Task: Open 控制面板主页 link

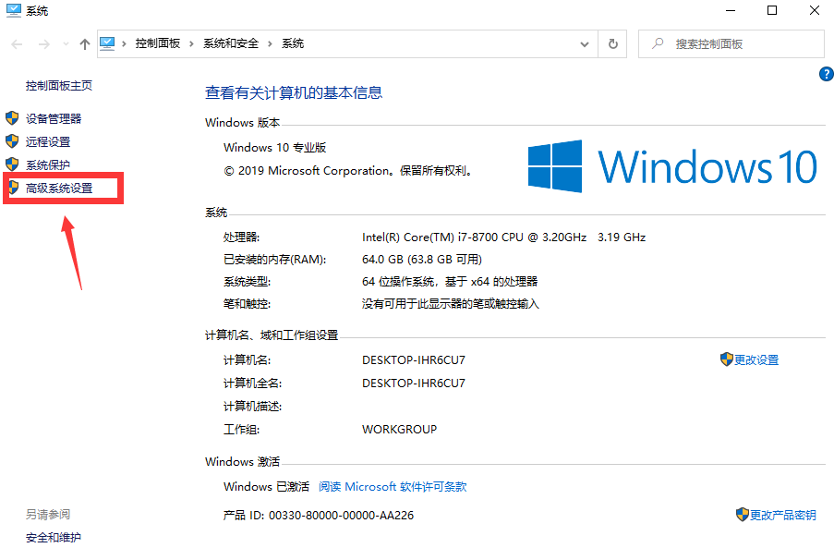Action: click(59, 86)
